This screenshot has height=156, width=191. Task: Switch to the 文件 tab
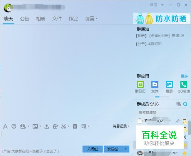[57, 19]
